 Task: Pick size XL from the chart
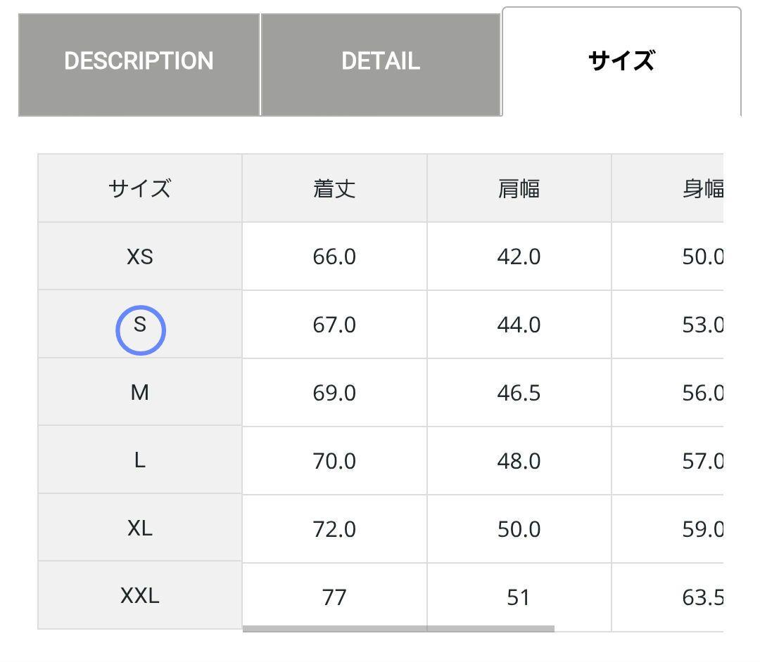140,529
